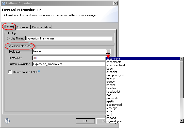Choose map-payload evaluator option
The width and height of the screenshot is (184, 128).
click(x=114, y=105)
